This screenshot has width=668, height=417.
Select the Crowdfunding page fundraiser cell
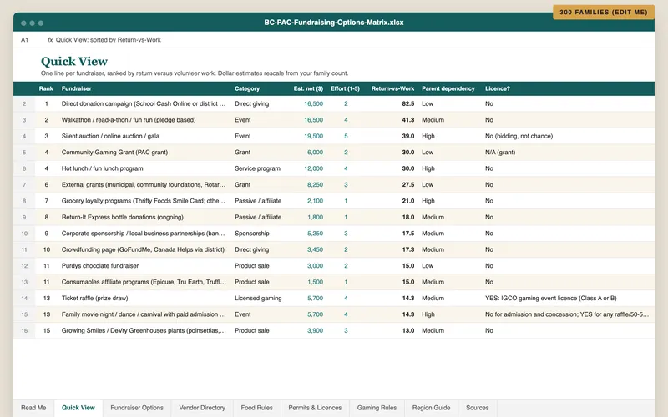tap(143, 249)
